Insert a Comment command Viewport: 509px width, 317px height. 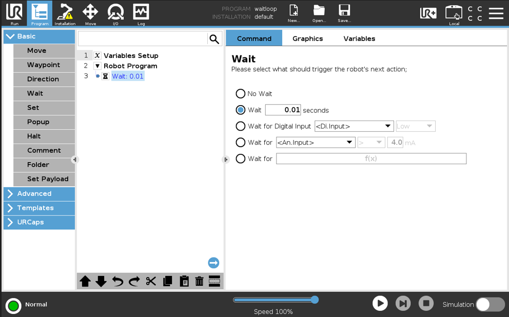pyautogui.click(x=44, y=151)
